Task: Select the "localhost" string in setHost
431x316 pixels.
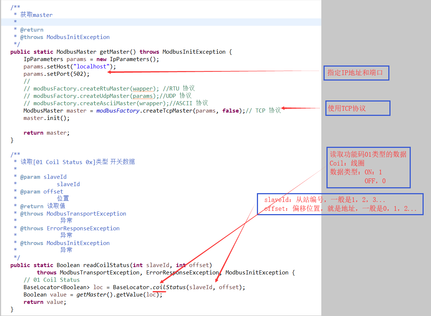Action: [x=92, y=66]
